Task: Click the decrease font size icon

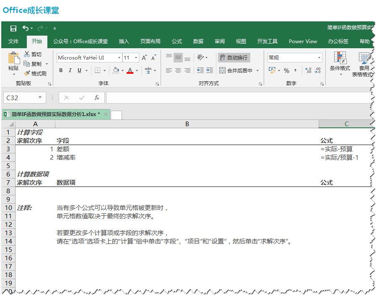Action: (x=153, y=57)
